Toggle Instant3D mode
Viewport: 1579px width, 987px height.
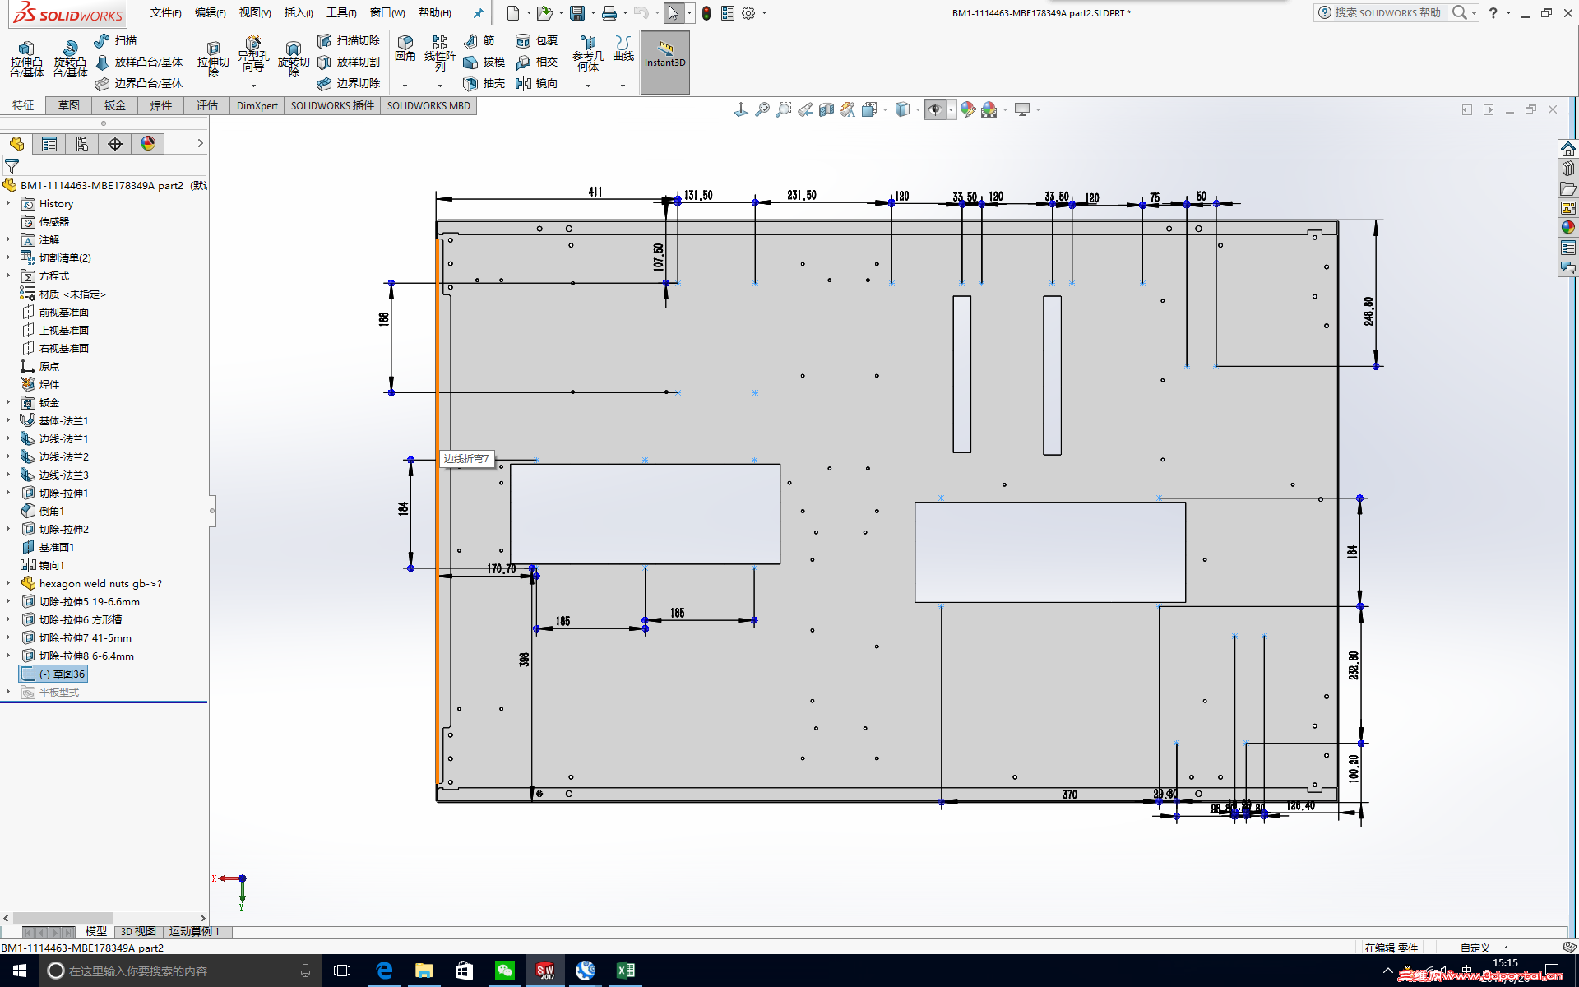tap(664, 63)
